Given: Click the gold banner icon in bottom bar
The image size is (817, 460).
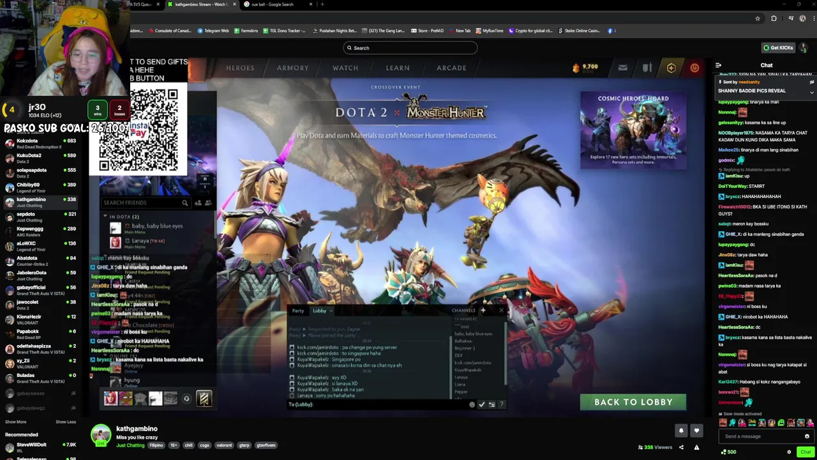Looking at the screenshot, I should pyautogui.click(x=204, y=399).
